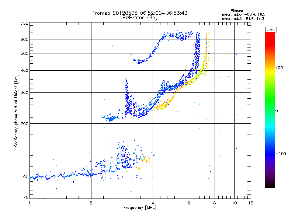Click the 'Phases' header label

pyautogui.click(x=236, y=11)
